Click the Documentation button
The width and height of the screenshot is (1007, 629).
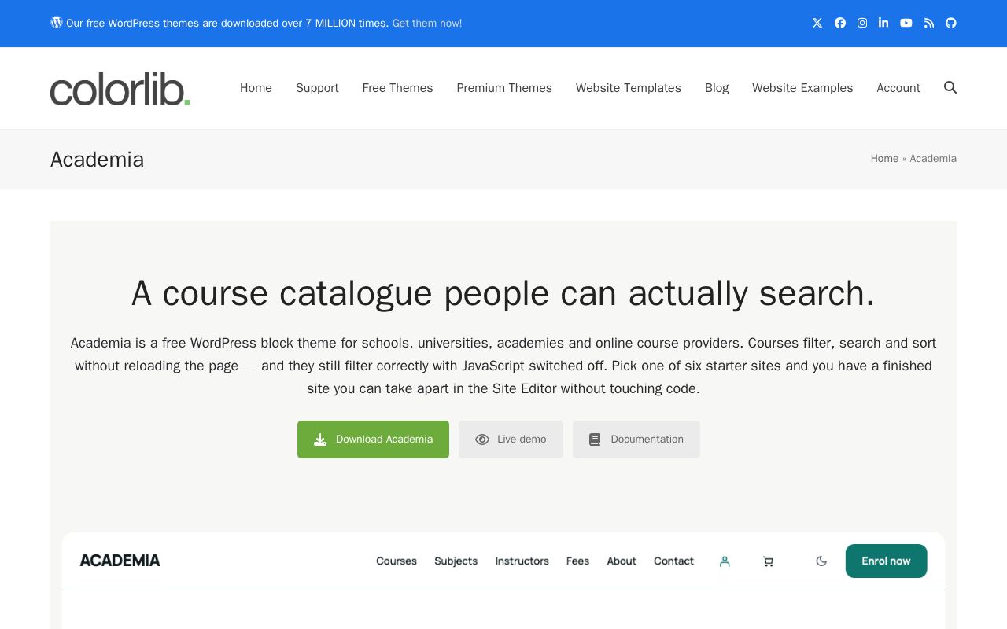tap(636, 440)
